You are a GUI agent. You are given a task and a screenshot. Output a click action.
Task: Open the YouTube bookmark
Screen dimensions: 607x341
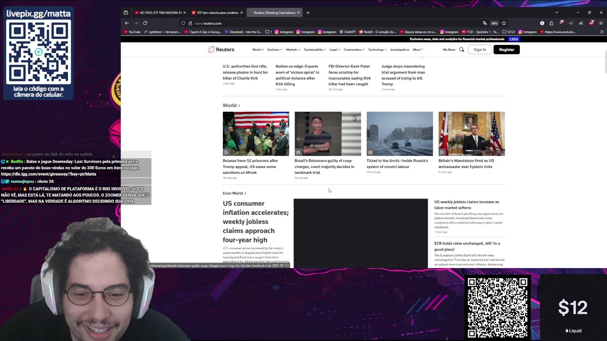[132, 32]
